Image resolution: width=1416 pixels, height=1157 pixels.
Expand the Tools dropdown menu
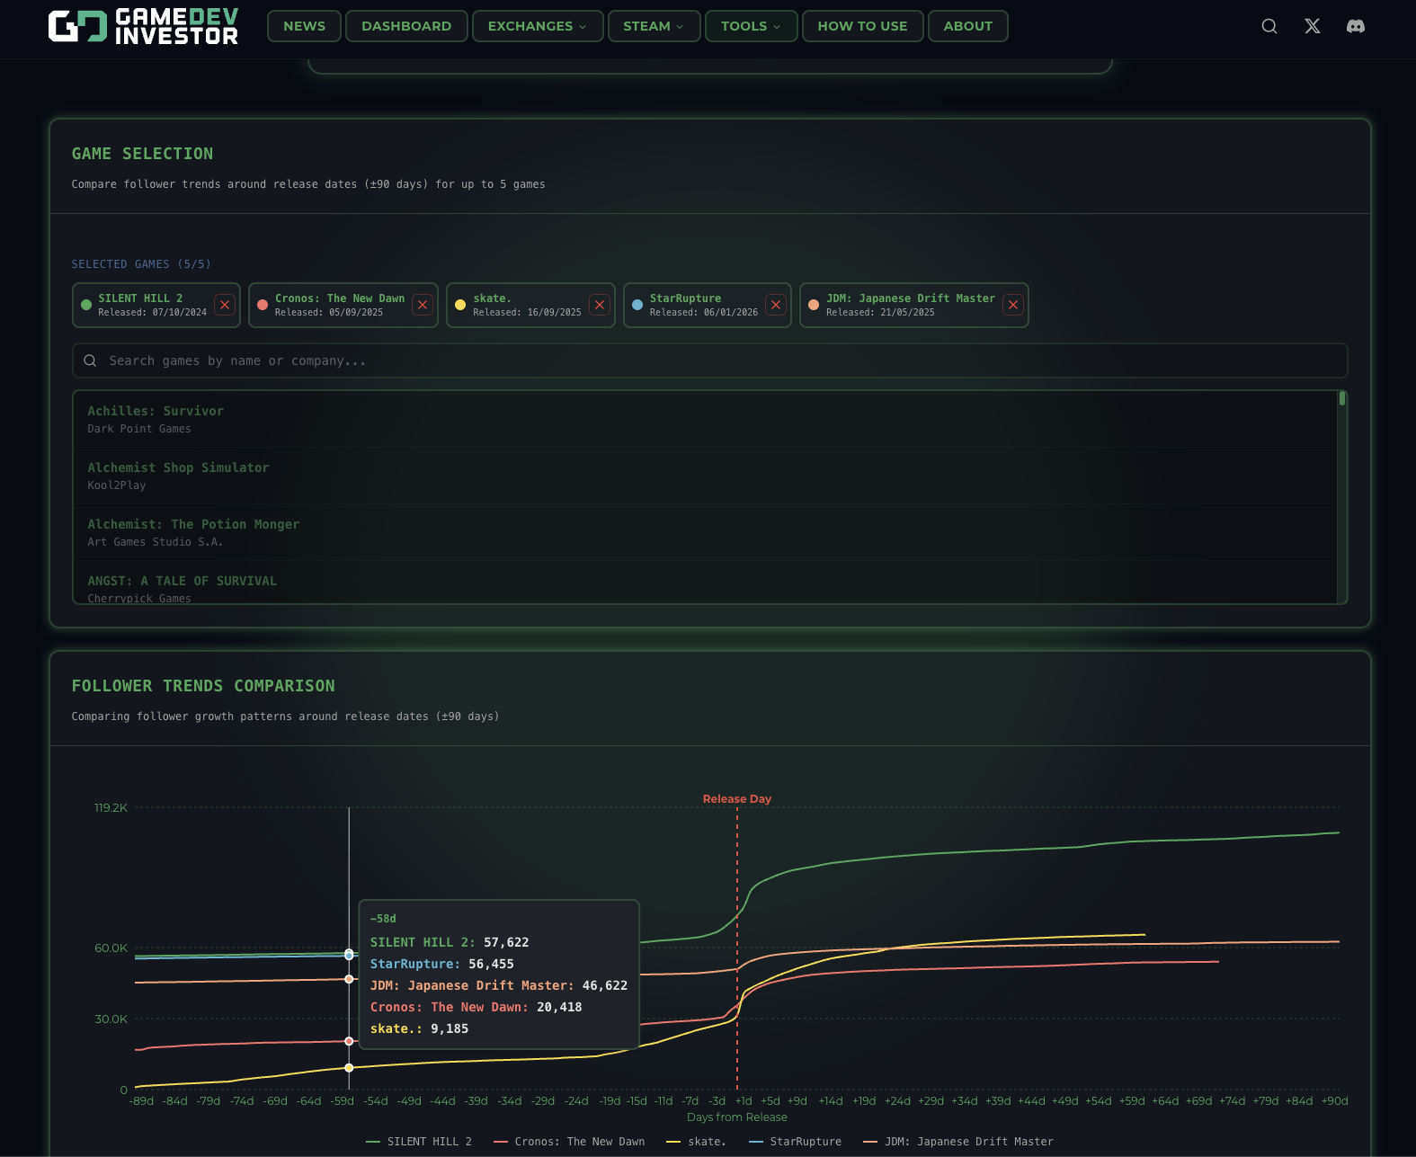pos(751,26)
